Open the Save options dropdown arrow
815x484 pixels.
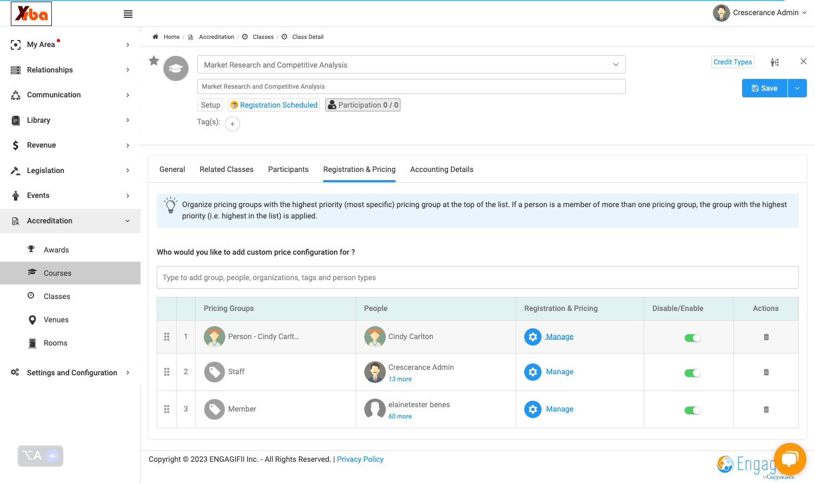pyautogui.click(x=797, y=88)
